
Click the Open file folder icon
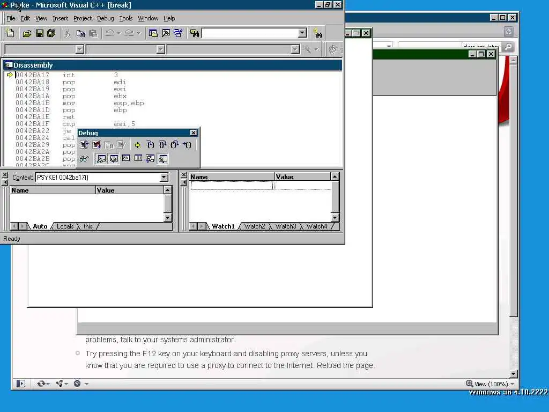pos(27,33)
